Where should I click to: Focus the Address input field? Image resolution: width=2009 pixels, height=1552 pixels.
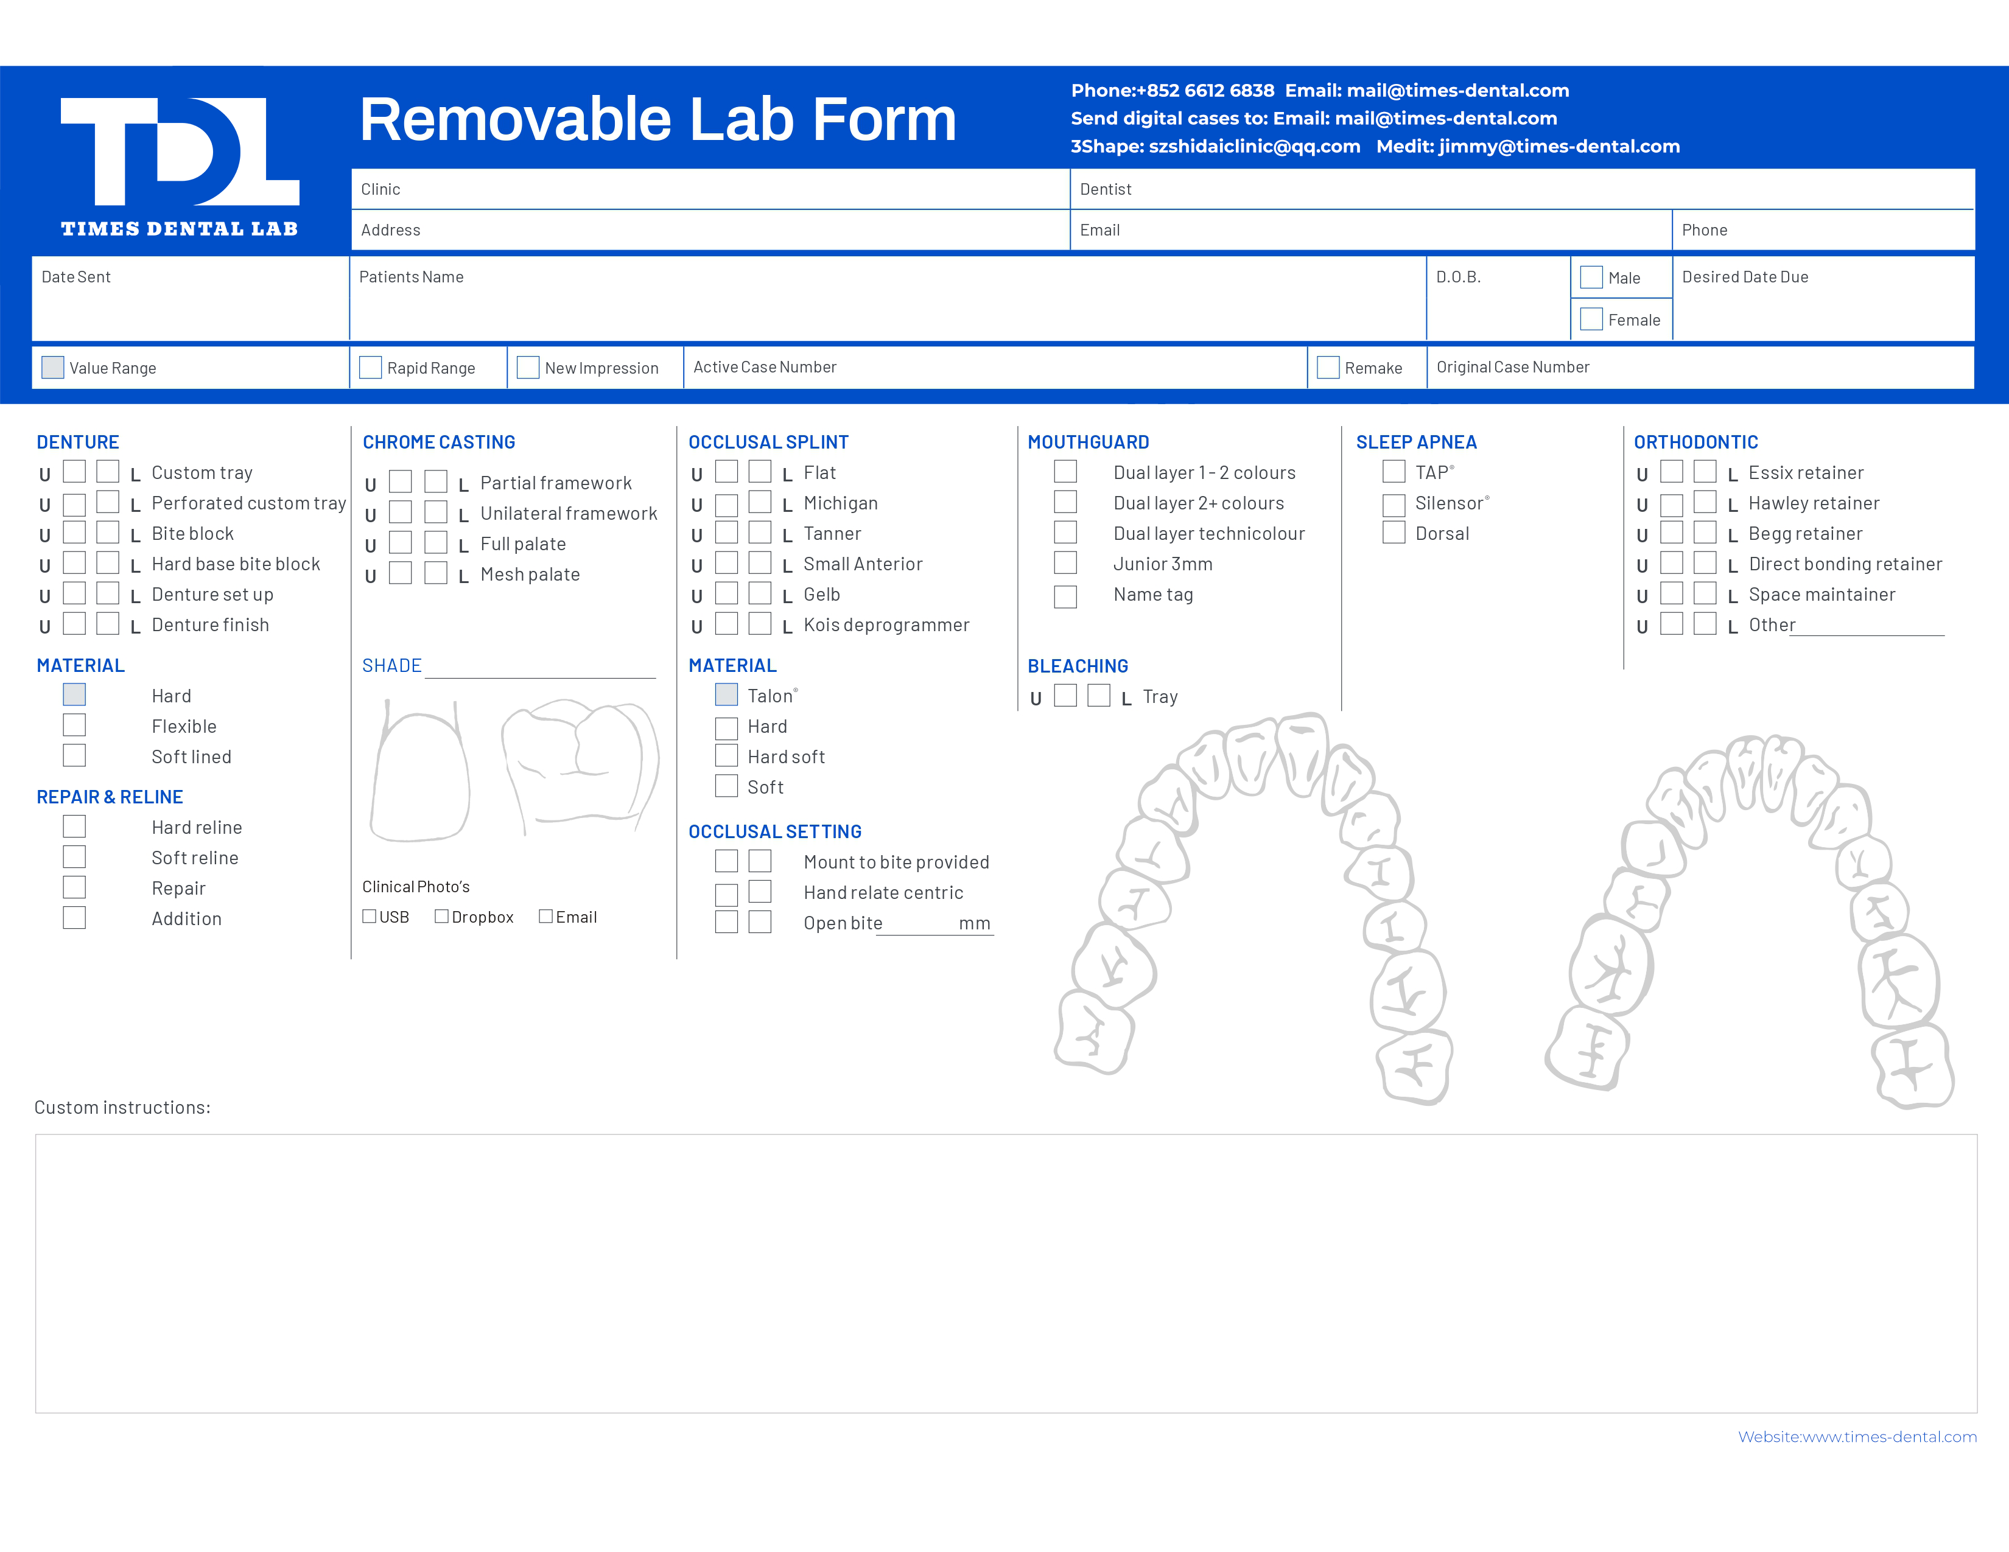710,230
